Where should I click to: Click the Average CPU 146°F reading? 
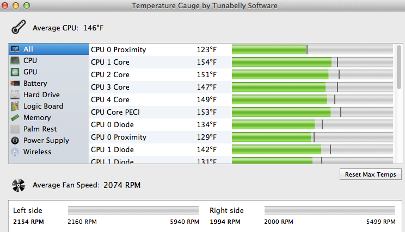[93, 28]
